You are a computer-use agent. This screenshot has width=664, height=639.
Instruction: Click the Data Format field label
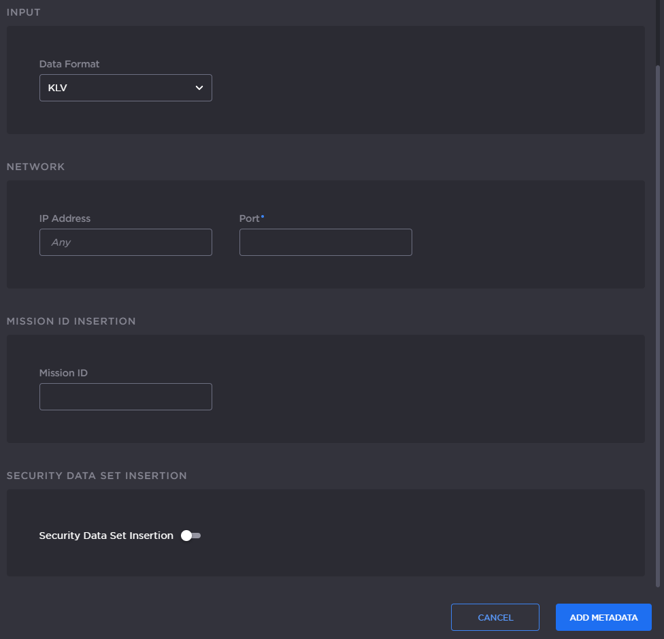69,64
